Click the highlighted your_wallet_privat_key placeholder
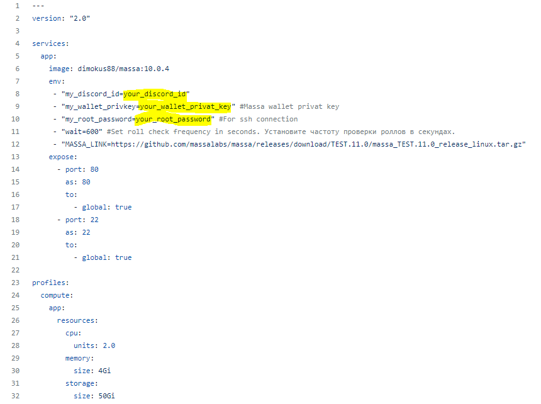Screen dimensions: 541x404 coord(186,106)
